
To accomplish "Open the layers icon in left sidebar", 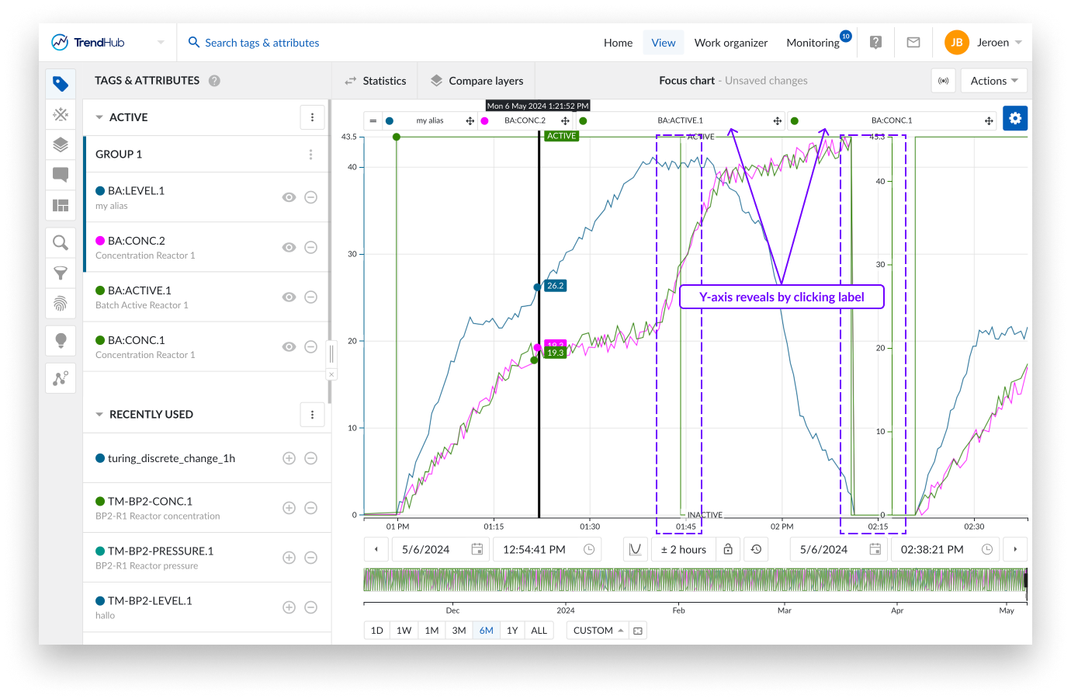I will click(x=61, y=144).
